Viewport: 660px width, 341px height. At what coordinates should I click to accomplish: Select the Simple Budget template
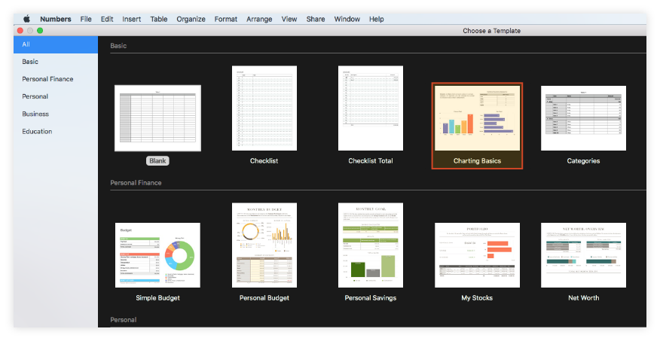point(157,254)
